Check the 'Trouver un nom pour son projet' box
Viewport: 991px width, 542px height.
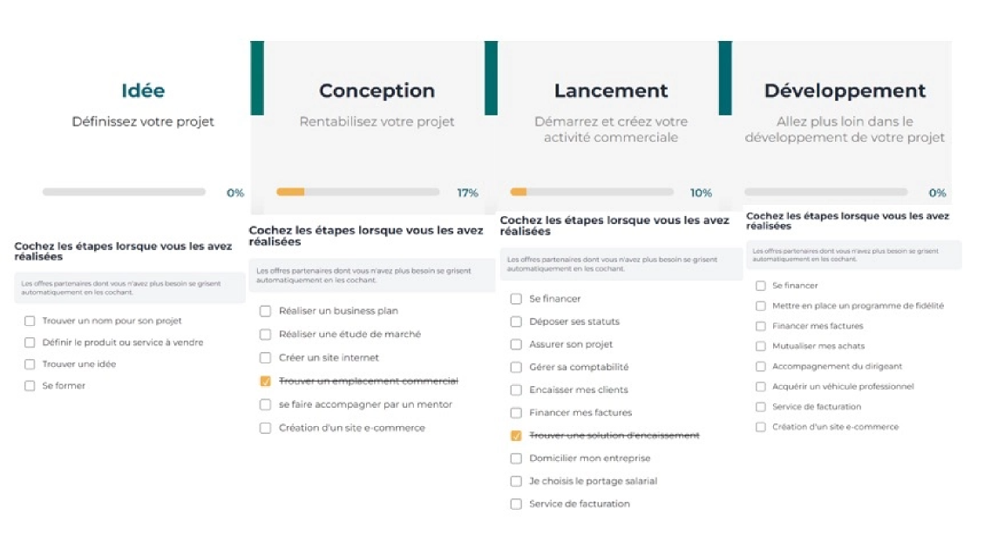pos(31,322)
